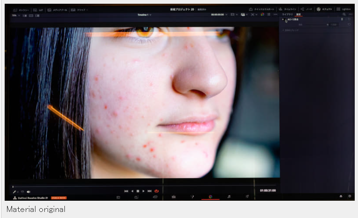This screenshot has height=218, width=358.
Task: Open the viewer zoom percentage dropdown
Action: (16, 15)
